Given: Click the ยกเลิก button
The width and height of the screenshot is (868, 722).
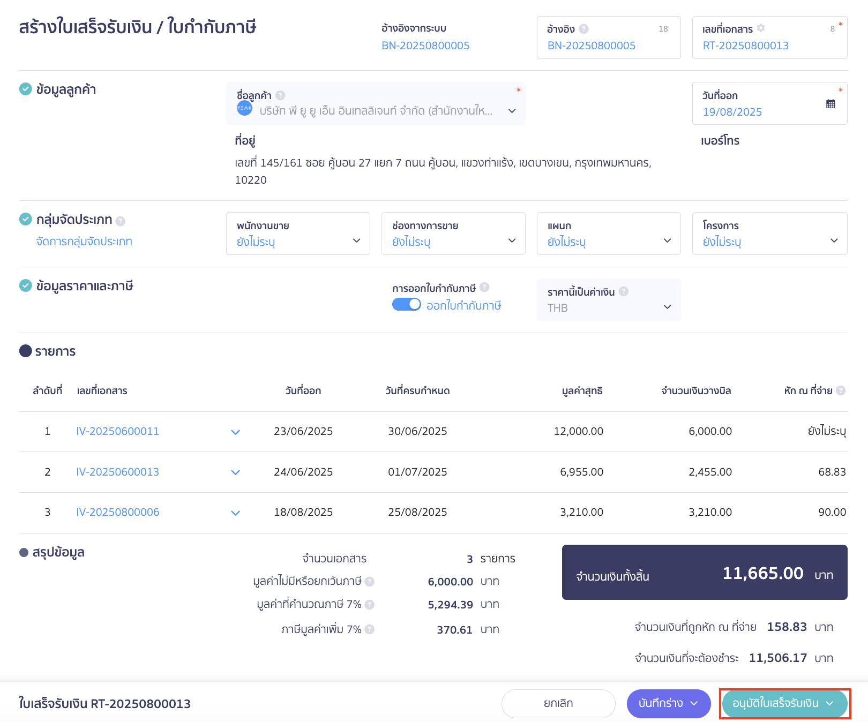Looking at the screenshot, I should tap(558, 703).
